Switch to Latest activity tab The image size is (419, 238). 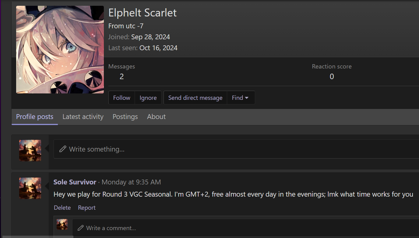pyautogui.click(x=83, y=117)
